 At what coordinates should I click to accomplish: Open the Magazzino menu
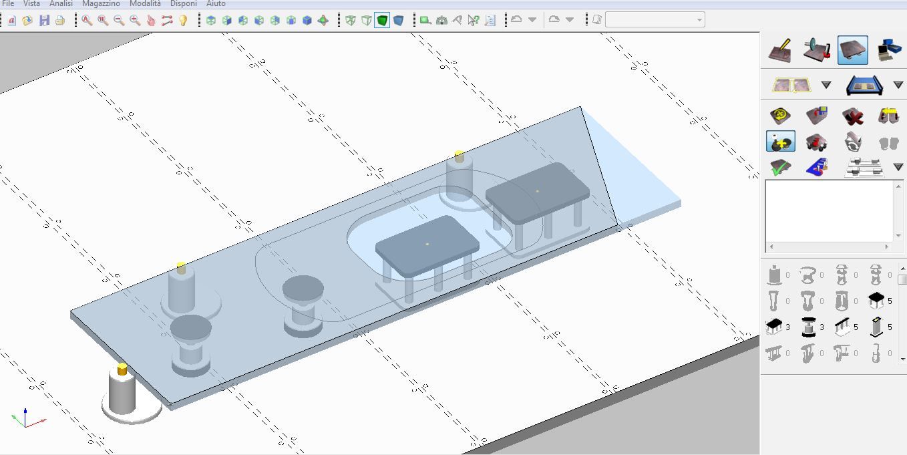101,3
